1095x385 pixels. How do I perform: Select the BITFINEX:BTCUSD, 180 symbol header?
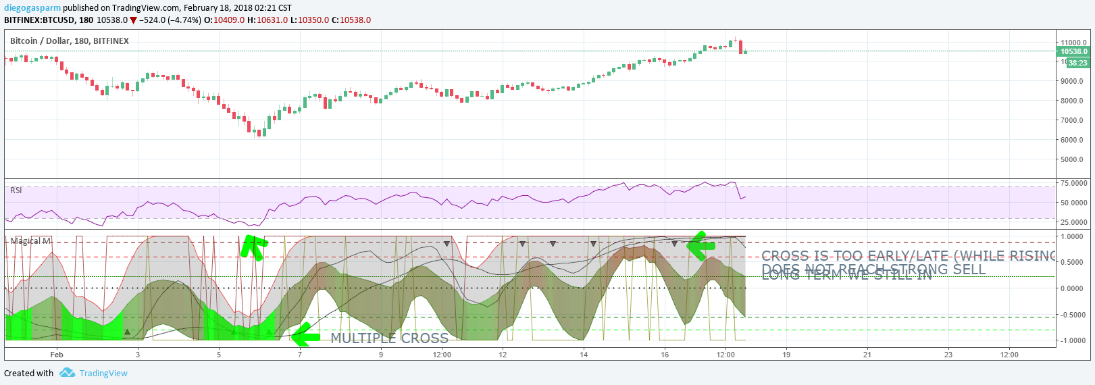tap(49, 20)
